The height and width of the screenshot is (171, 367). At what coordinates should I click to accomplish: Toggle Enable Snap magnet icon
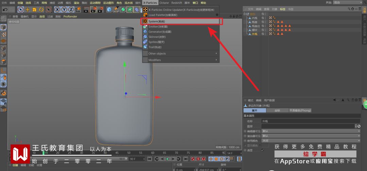[x=3, y=93]
